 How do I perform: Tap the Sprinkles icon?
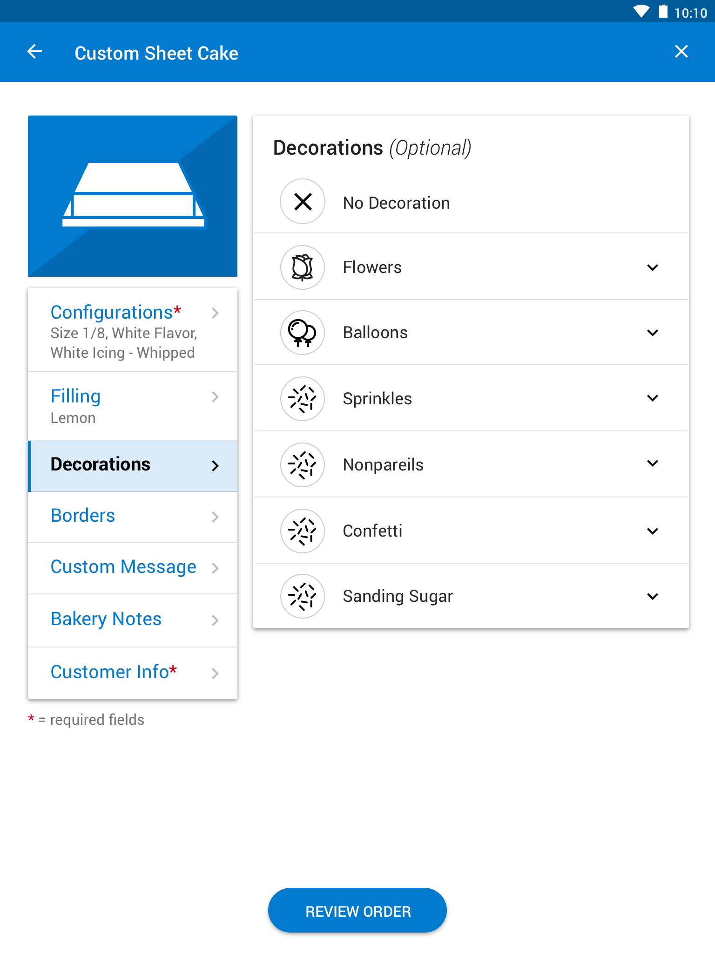tap(303, 399)
